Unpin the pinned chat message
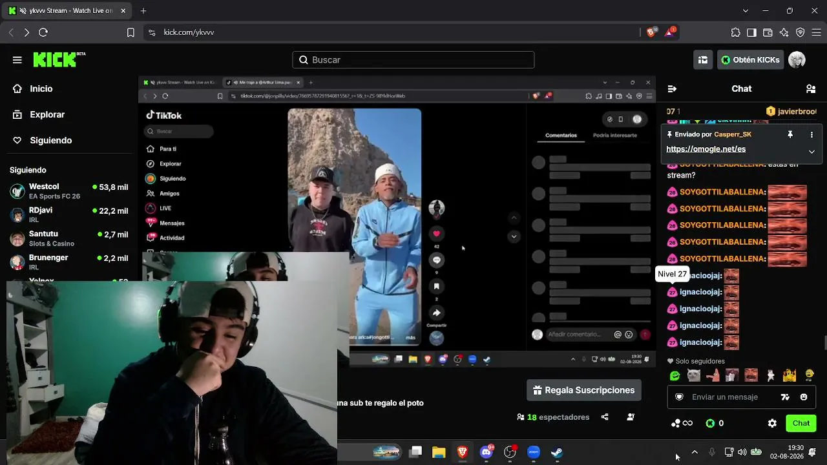 [790, 134]
